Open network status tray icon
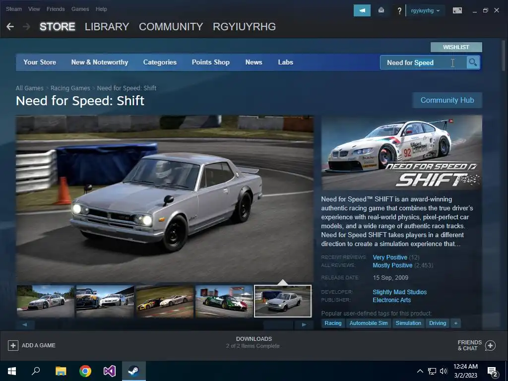The image size is (508, 381). tap(432, 371)
